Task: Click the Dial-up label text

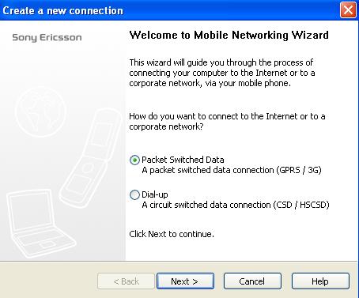Action: (x=155, y=194)
